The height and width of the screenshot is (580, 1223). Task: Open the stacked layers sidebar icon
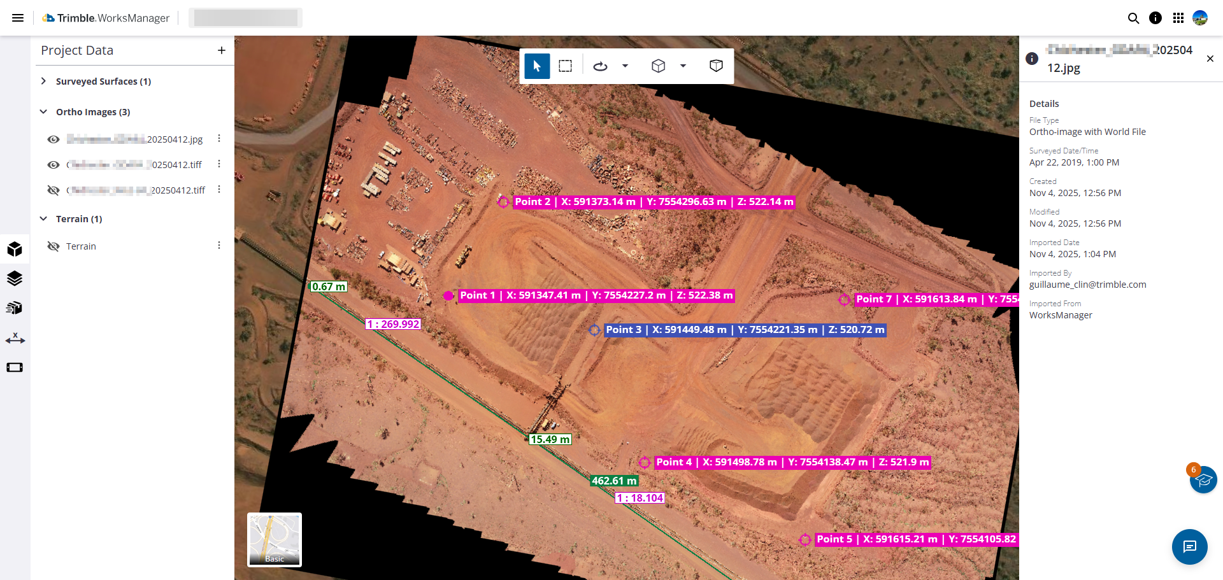(x=15, y=279)
